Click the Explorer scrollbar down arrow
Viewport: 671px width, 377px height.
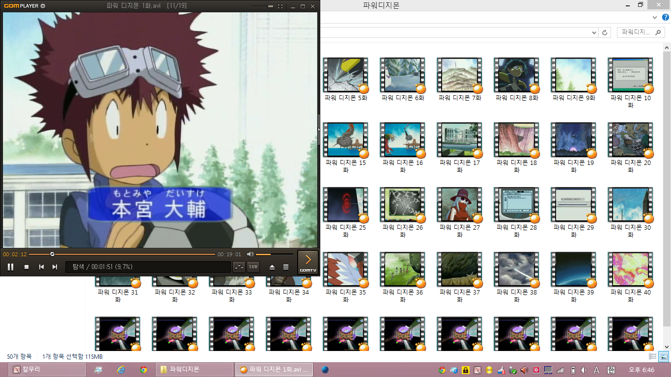[667, 347]
